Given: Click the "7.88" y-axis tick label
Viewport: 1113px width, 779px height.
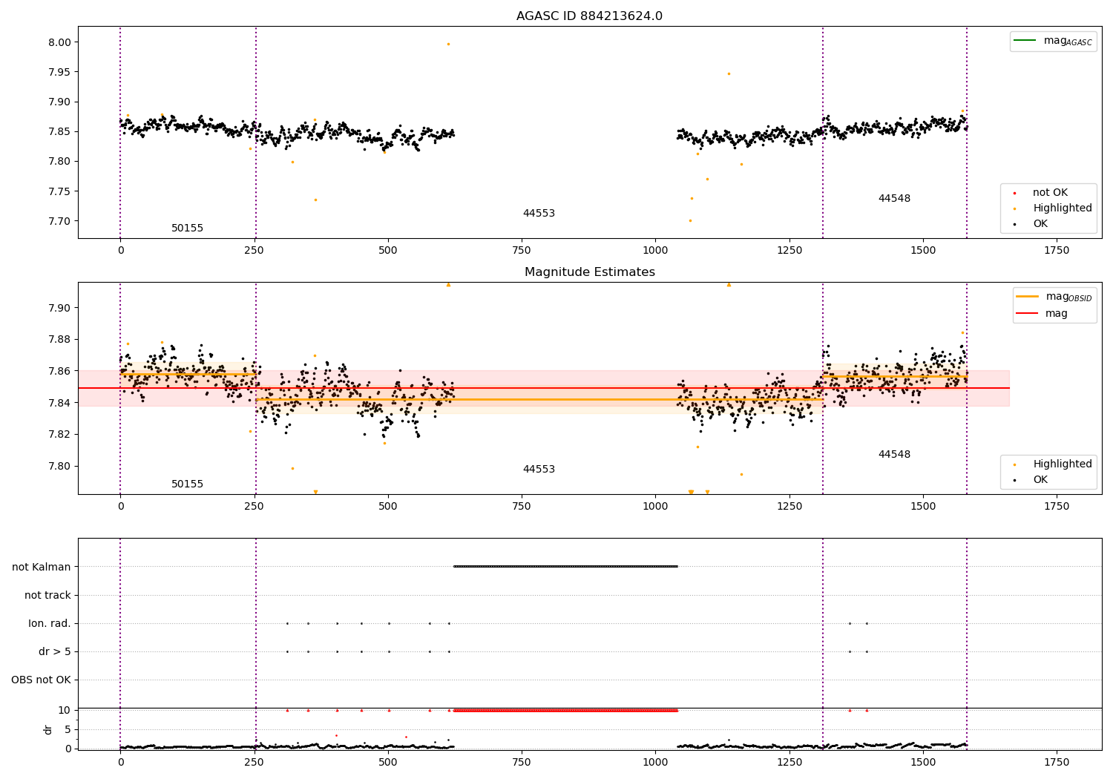Looking at the screenshot, I should click(59, 340).
